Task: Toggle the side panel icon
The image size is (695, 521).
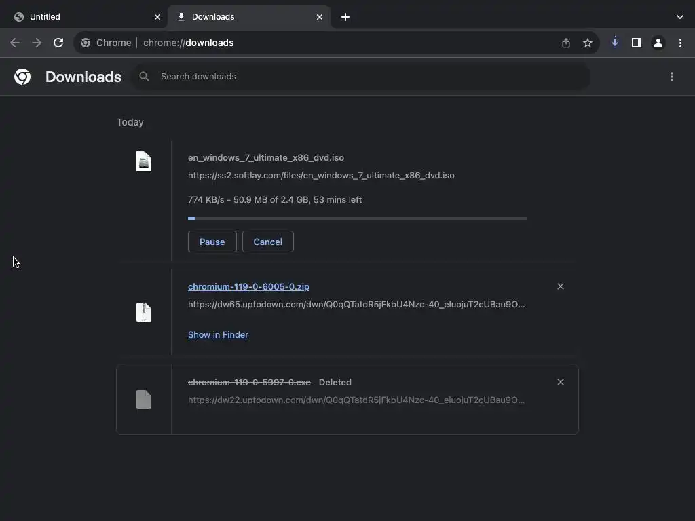Action: (637, 43)
